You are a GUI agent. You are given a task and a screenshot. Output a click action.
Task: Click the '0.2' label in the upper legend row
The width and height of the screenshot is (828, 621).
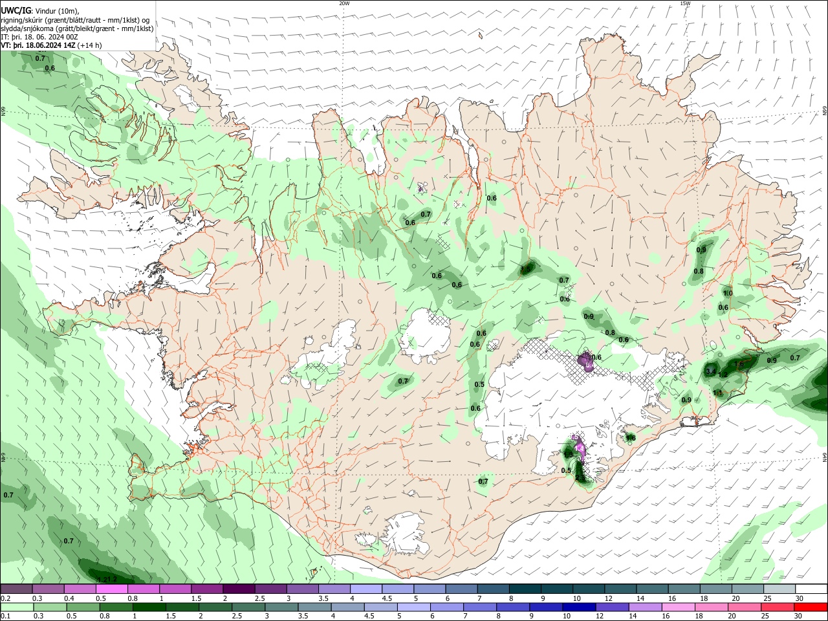point(5,598)
